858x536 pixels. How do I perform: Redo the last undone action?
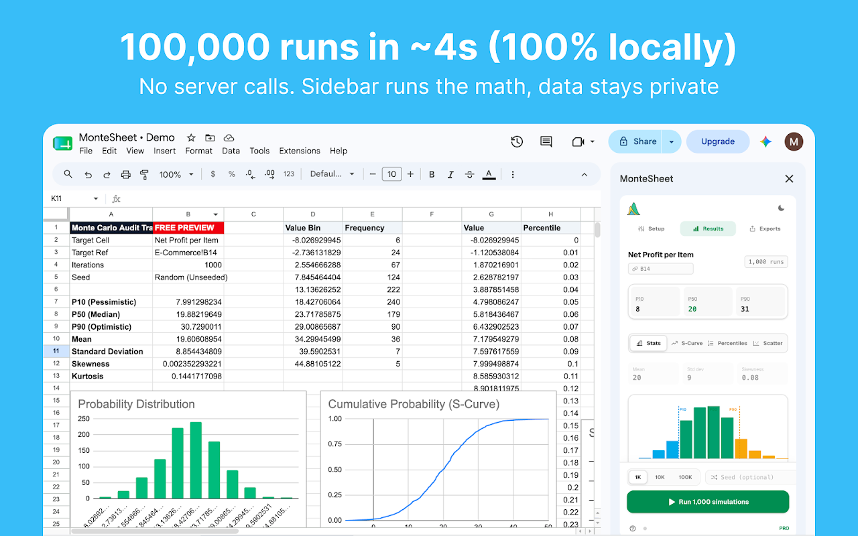[x=107, y=174]
